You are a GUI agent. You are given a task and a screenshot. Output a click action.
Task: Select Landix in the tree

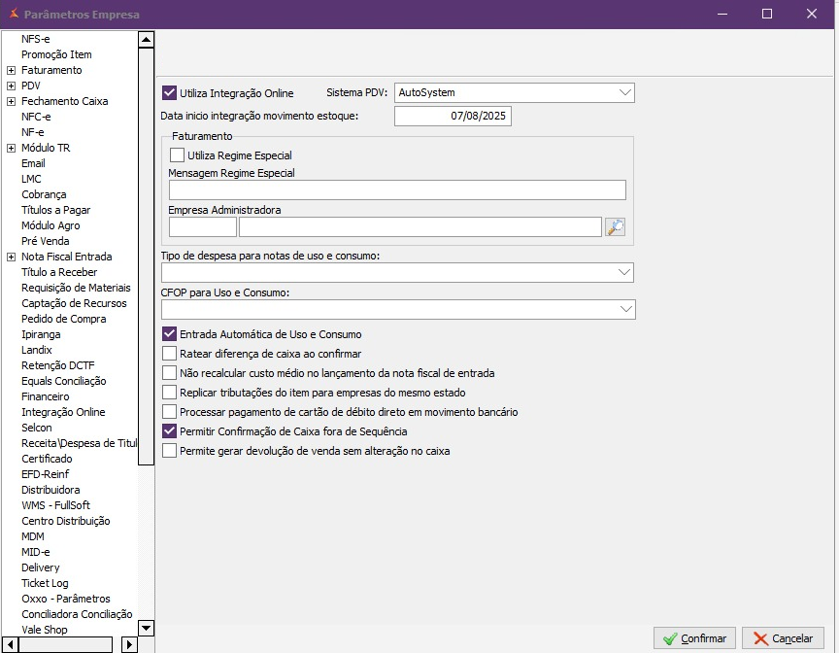click(36, 350)
